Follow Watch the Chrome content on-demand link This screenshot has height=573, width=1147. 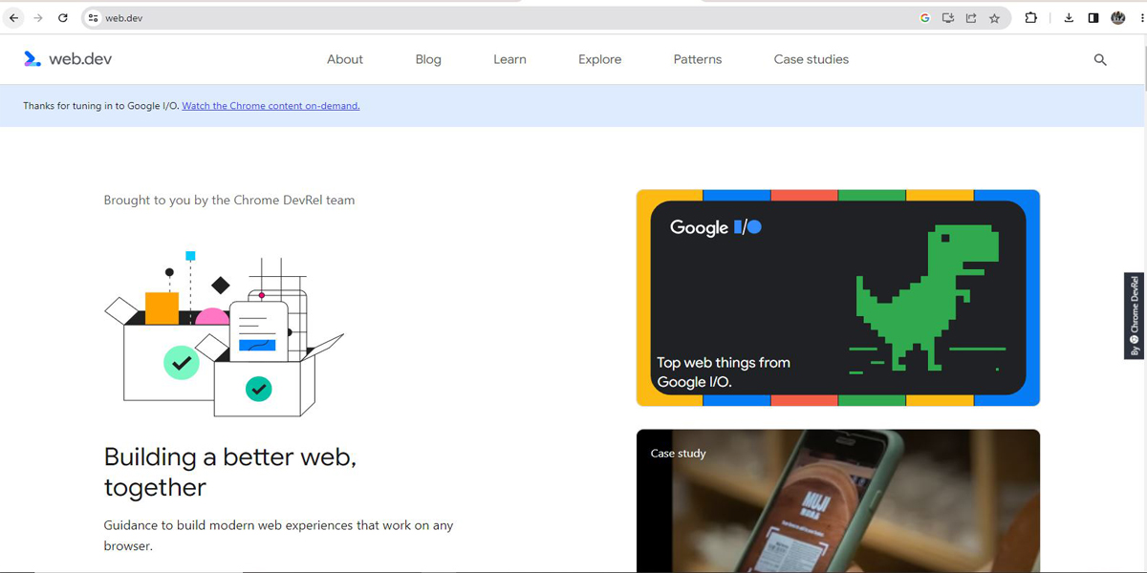point(271,106)
